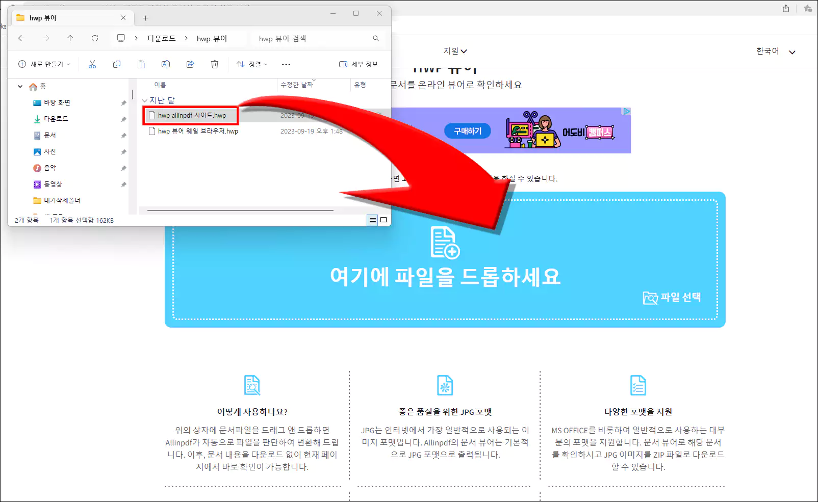818x502 pixels.
Task: Select the Cut tool in Explorer toolbar
Action: point(92,64)
